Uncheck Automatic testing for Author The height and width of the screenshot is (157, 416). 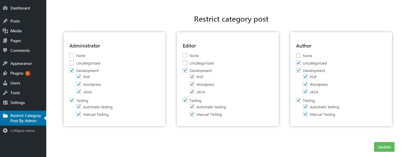pyautogui.click(x=305, y=107)
